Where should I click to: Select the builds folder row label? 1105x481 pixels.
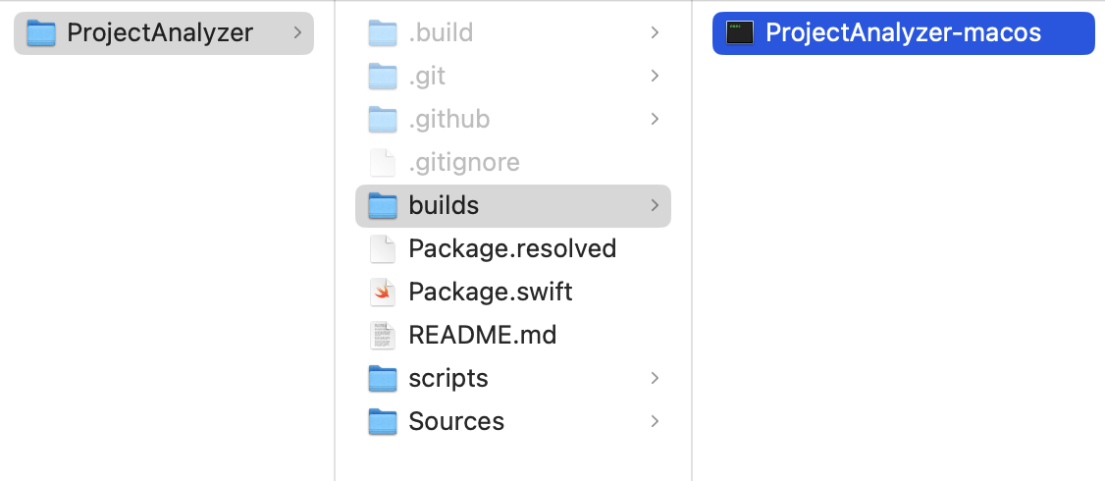(444, 205)
